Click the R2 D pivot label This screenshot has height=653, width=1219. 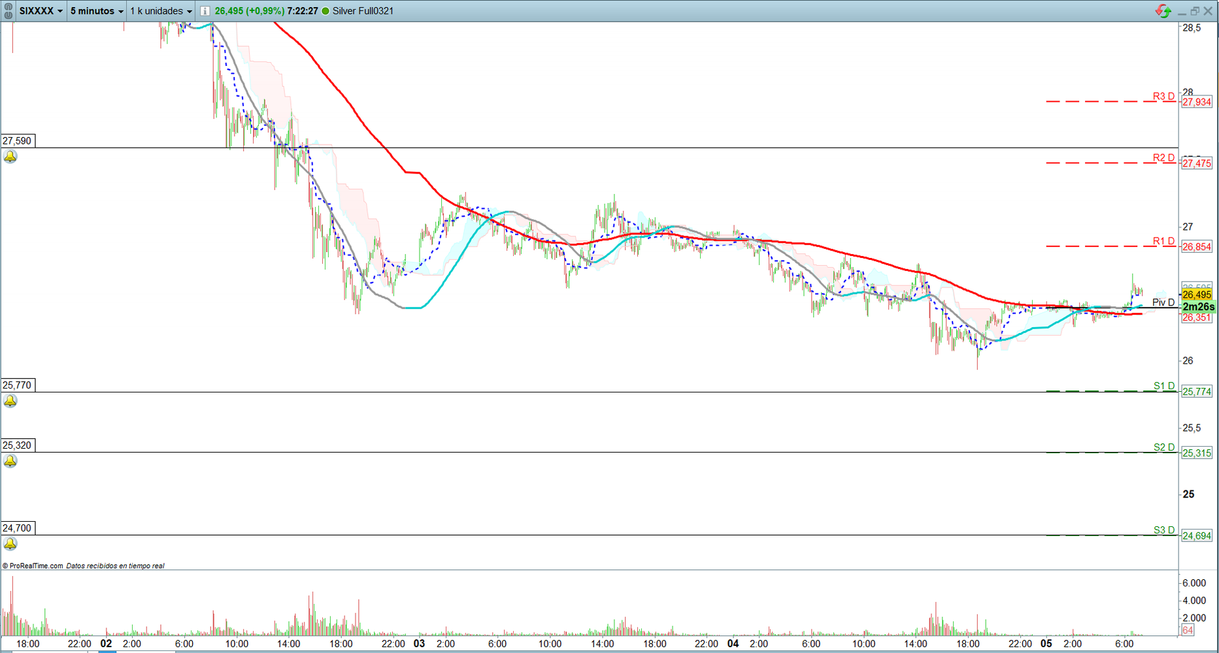pyautogui.click(x=1163, y=157)
